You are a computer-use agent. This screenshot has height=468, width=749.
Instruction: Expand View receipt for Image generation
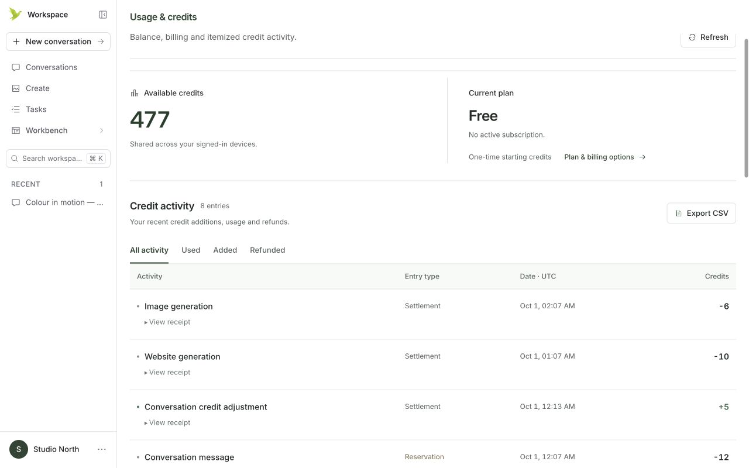coord(167,322)
